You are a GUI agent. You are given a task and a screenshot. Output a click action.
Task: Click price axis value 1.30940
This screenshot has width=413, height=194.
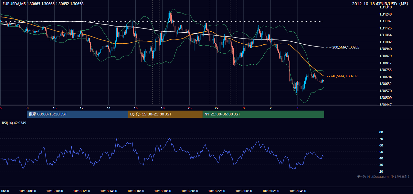point(386,49)
